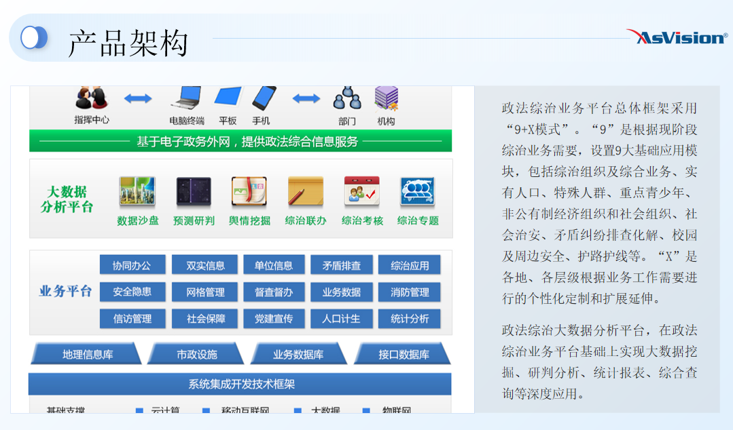This screenshot has height=430, width=733.
Task: Click the 党建宣传 button
Action: (274, 319)
